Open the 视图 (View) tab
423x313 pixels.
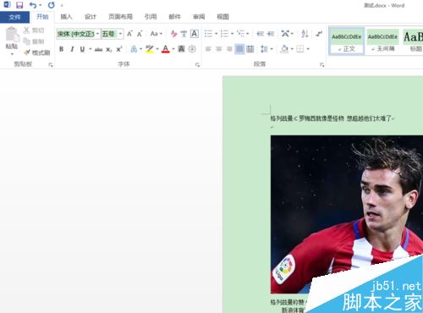(222, 17)
